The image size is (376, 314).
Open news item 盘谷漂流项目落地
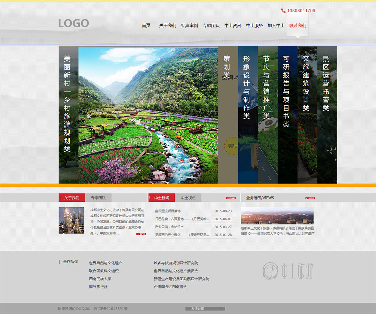(168, 211)
